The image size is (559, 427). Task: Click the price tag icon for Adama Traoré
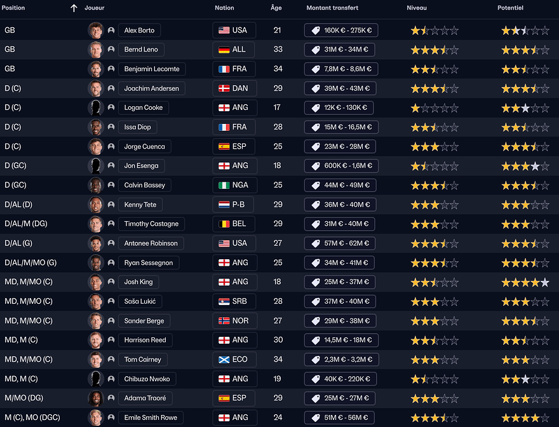316,398
